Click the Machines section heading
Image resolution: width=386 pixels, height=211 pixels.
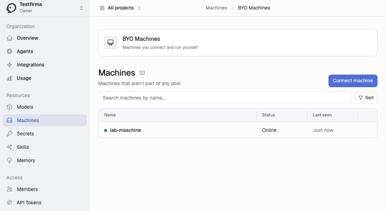click(x=117, y=73)
